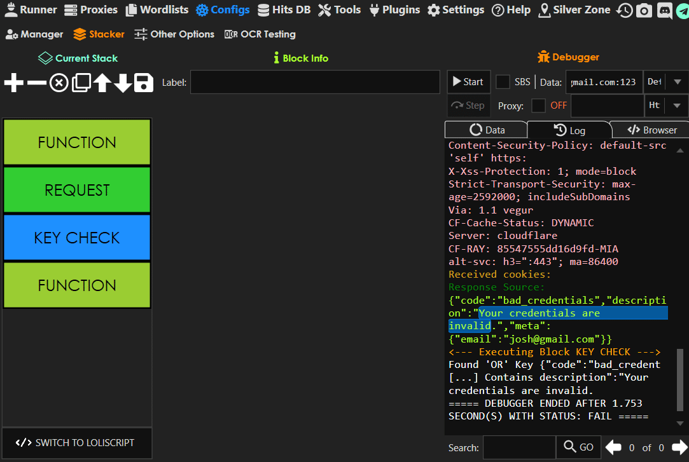Viewport: 689px width, 462px height.
Task: Select the KEY CHECK block in the stack
Action: coord(76,237)
